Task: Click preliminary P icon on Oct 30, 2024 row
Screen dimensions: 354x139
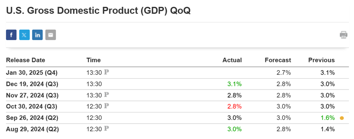Action: 107,106
